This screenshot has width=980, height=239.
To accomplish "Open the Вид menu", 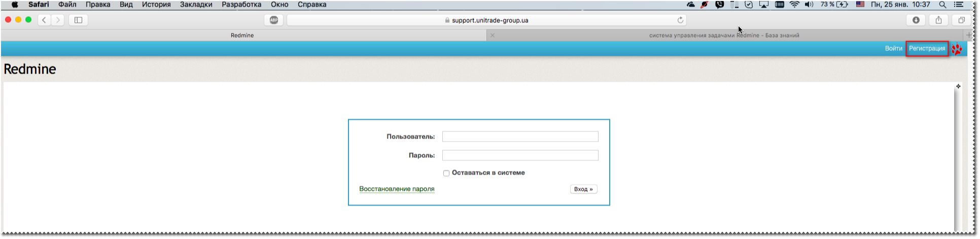I will [x=126, y=5].
